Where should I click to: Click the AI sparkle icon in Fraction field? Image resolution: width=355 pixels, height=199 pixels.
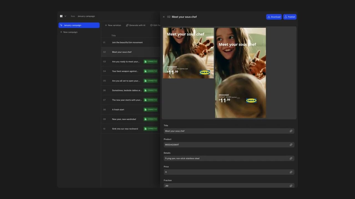291,186
